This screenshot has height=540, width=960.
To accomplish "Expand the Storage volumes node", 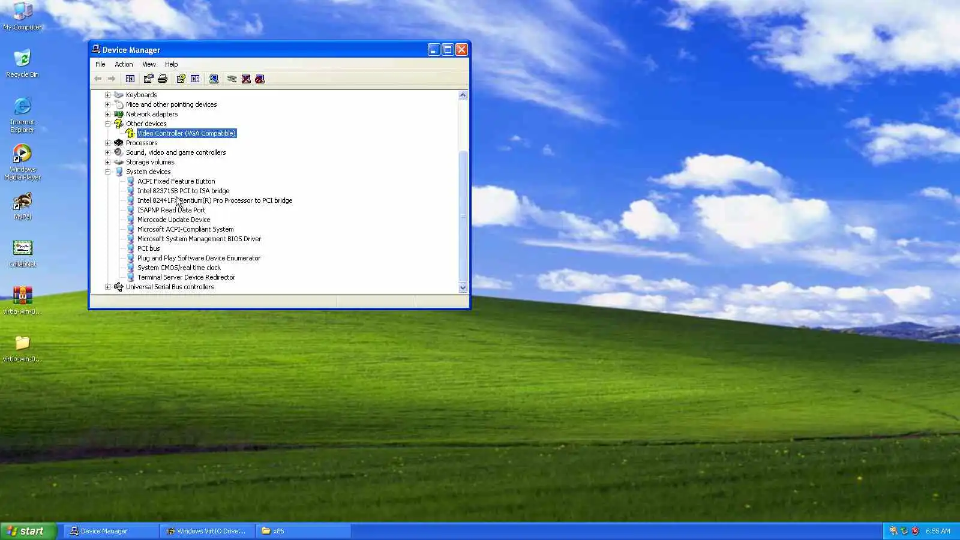I will [x=108, y=162].
